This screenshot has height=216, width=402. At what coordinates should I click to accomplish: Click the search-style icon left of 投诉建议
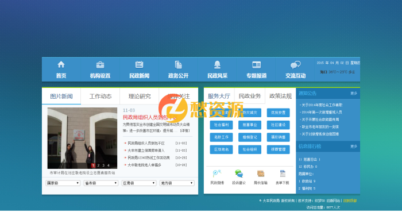(x=217, y=173)
